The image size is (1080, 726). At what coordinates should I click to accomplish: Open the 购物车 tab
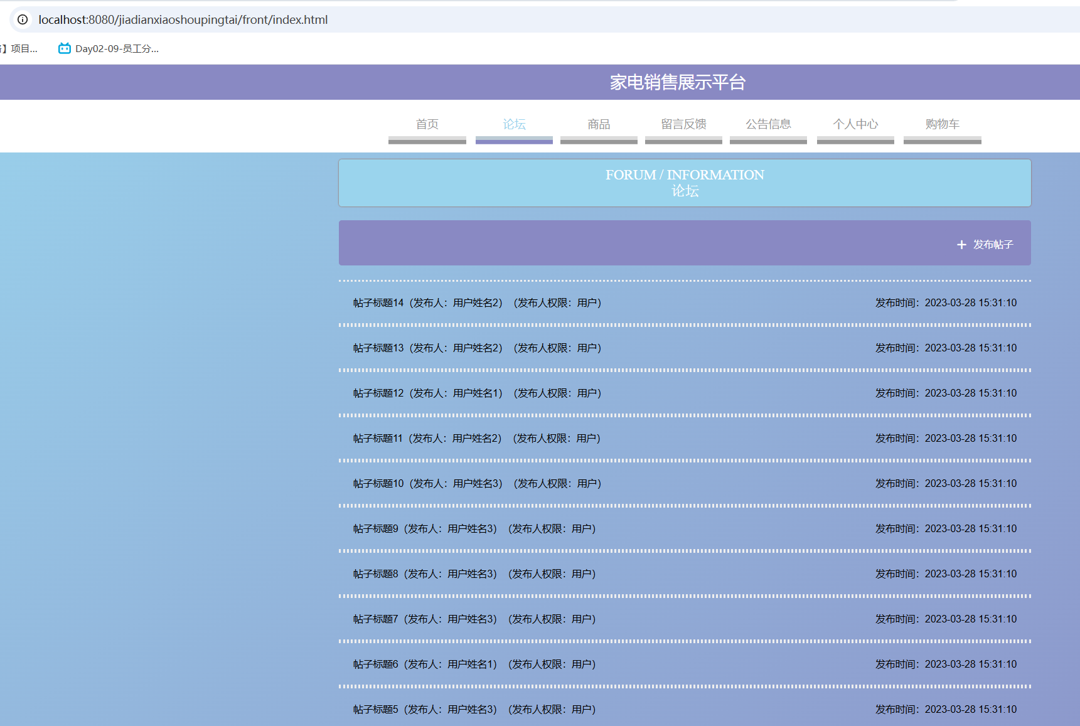943,124
